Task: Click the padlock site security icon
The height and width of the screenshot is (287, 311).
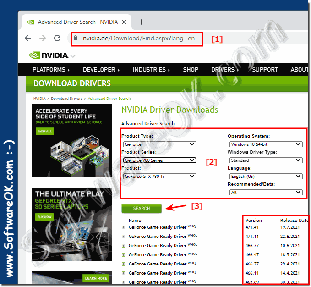Action: click(76, 38)
